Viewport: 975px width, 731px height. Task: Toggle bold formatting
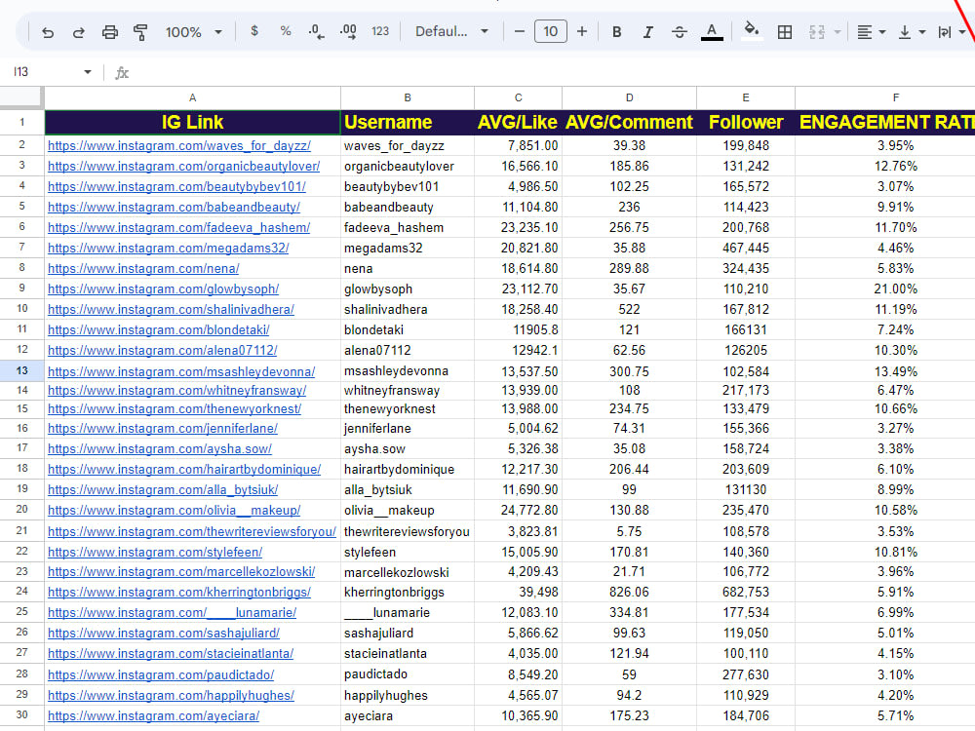tap(616, 31)
